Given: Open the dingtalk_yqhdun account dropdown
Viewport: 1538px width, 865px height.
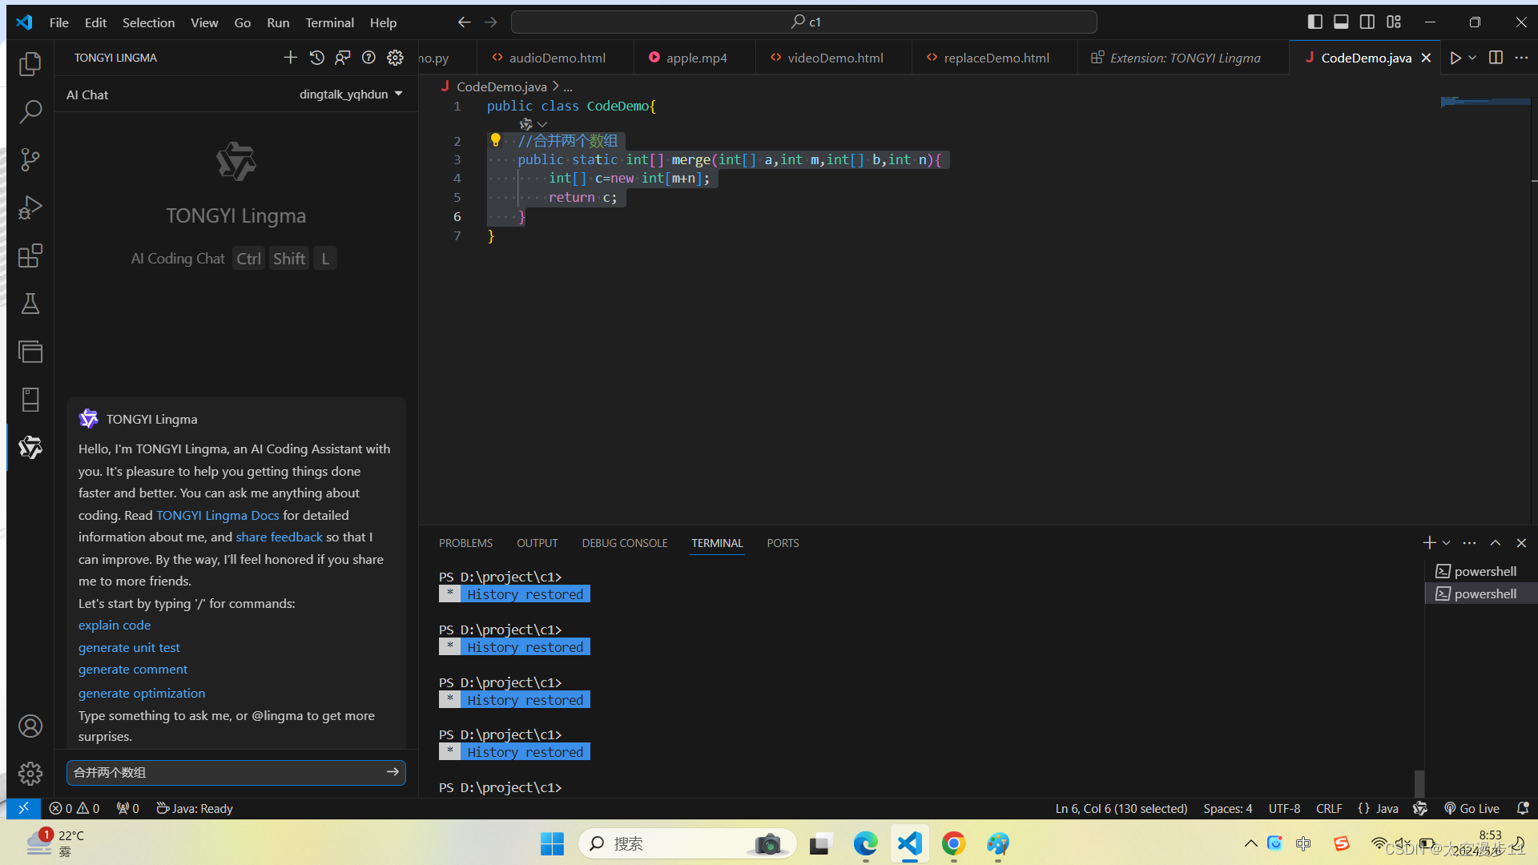Looking at the screenshot, I should pyautogui.click(x=351, y=95).
